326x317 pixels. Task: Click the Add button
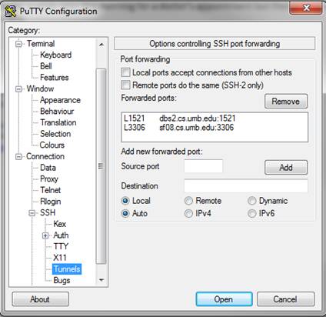point(286,168)
